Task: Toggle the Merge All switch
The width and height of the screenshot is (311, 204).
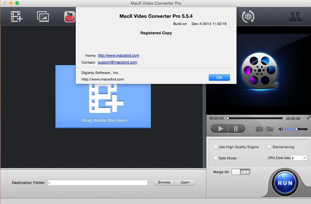Action: (x=241, y=172)
